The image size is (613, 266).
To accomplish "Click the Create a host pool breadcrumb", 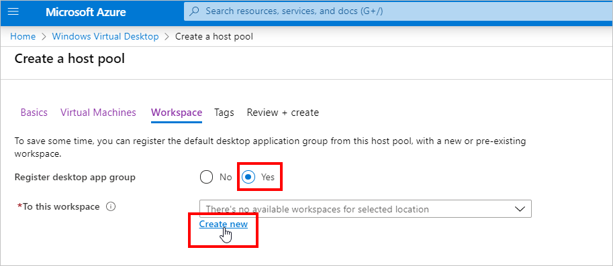I will [214, 37].
